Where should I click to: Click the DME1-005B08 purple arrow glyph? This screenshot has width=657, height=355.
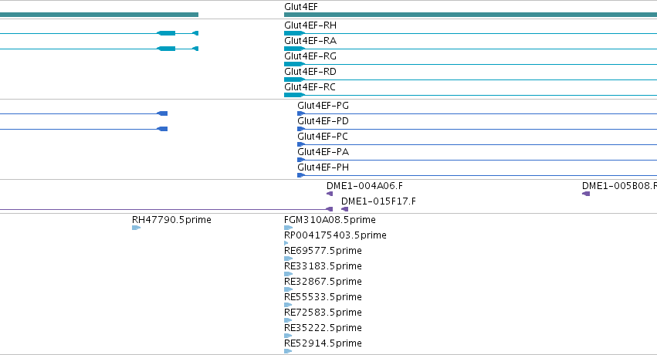click(x=586, y=194)
